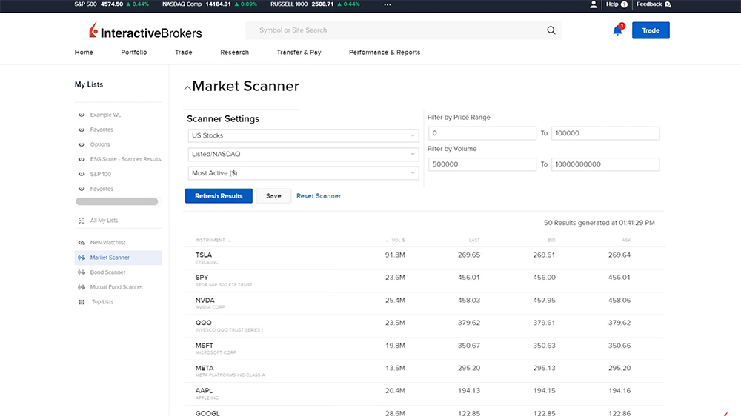This screenshot has width=741, height=416.
Task: Click the Reset Scanner link
Action: click(319, 196)
